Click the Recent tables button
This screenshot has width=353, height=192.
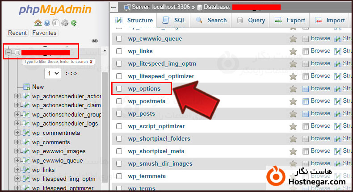coord(17,33)
